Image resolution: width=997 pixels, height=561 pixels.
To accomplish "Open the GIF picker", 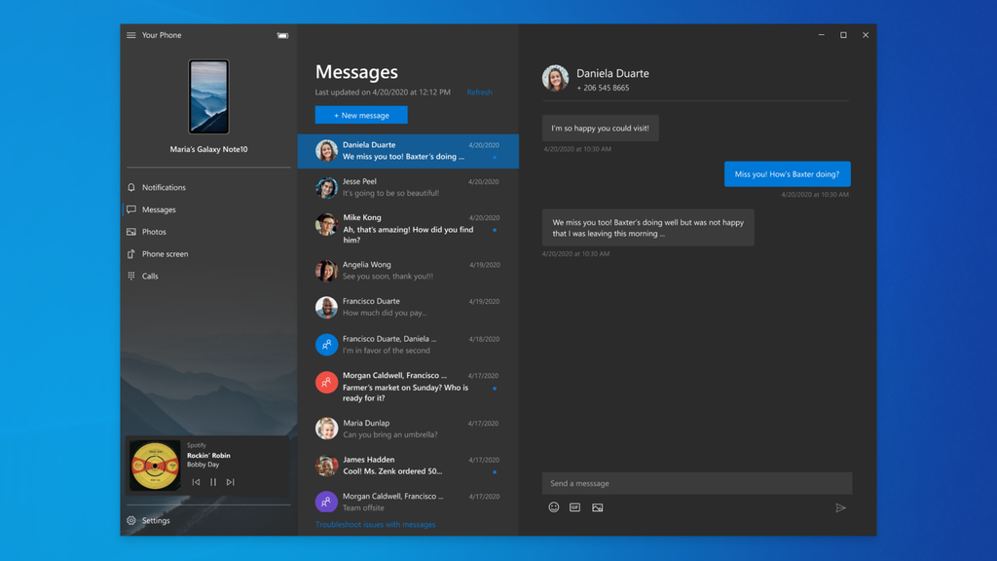I will pos(575,507).
